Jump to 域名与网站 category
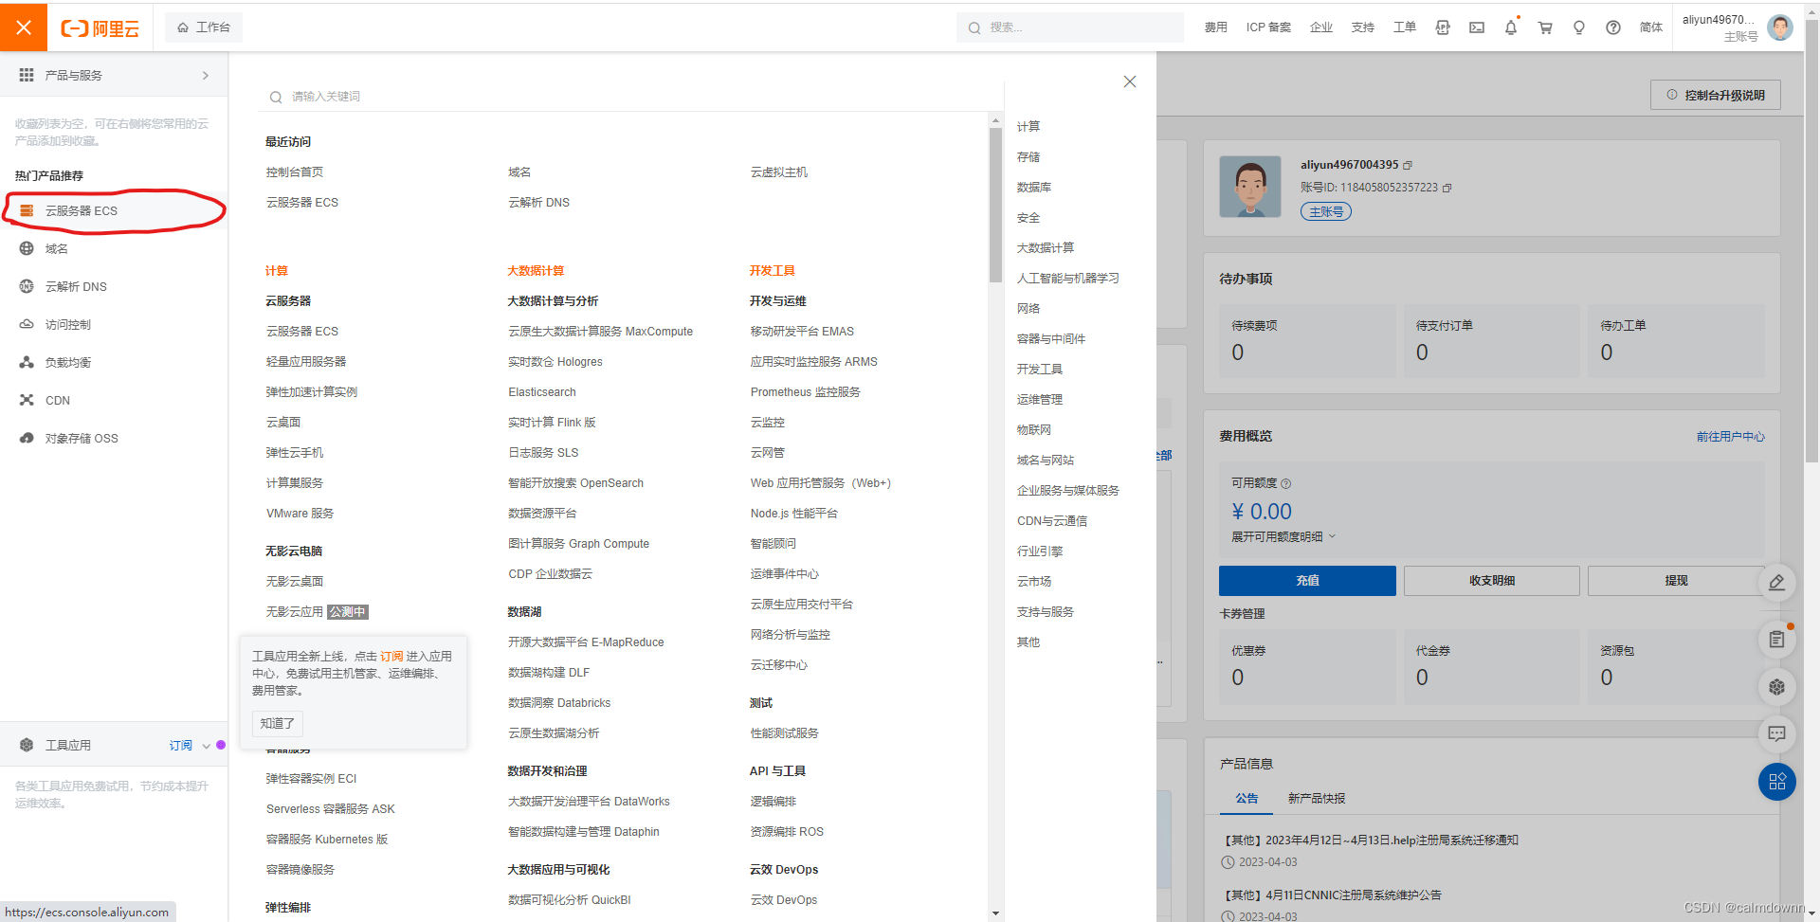Viewport: 1820px width, 922px height. (x=1046, y=460)
